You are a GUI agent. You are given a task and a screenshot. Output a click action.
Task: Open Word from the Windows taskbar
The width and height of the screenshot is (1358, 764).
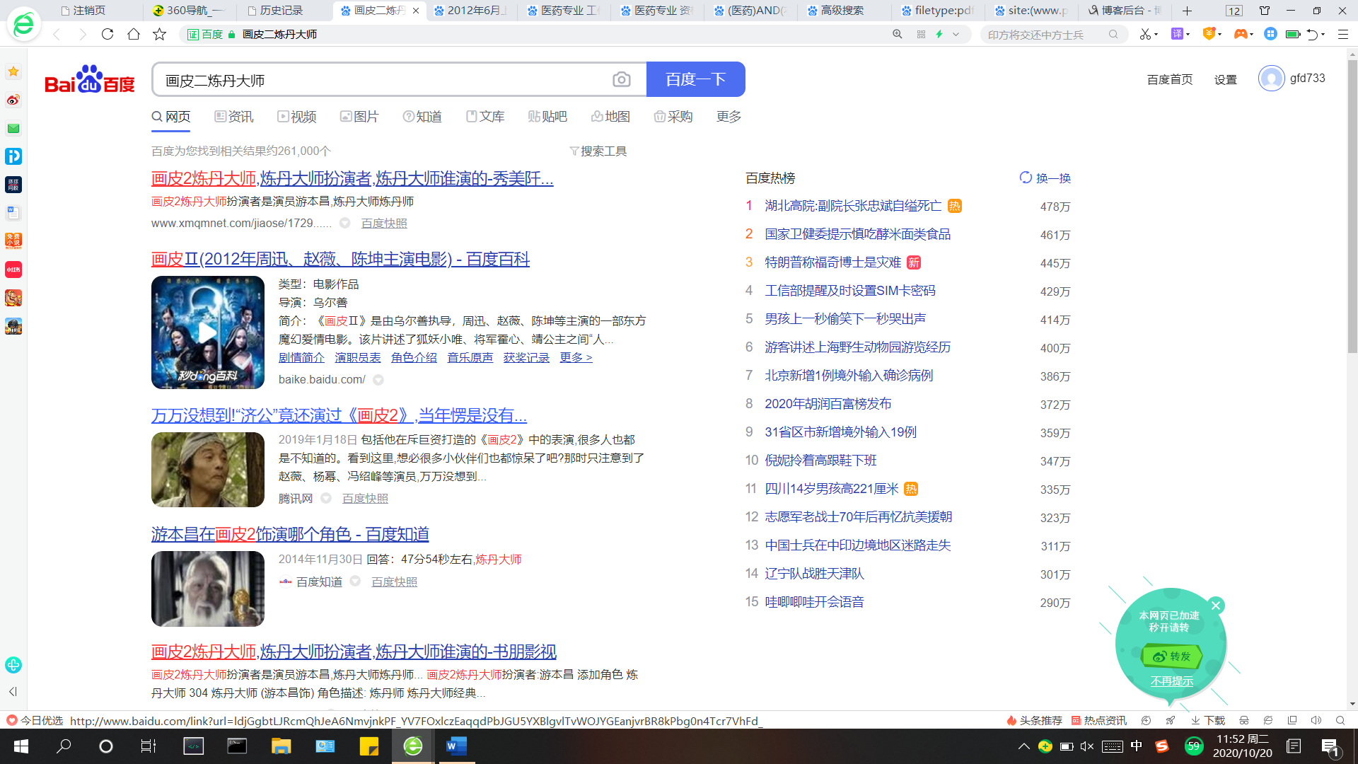(456, 746)
